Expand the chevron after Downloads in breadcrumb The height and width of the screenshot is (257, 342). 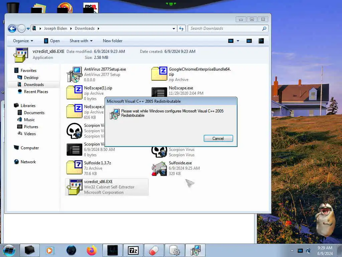pyautogui.click(x=99, y=28)
